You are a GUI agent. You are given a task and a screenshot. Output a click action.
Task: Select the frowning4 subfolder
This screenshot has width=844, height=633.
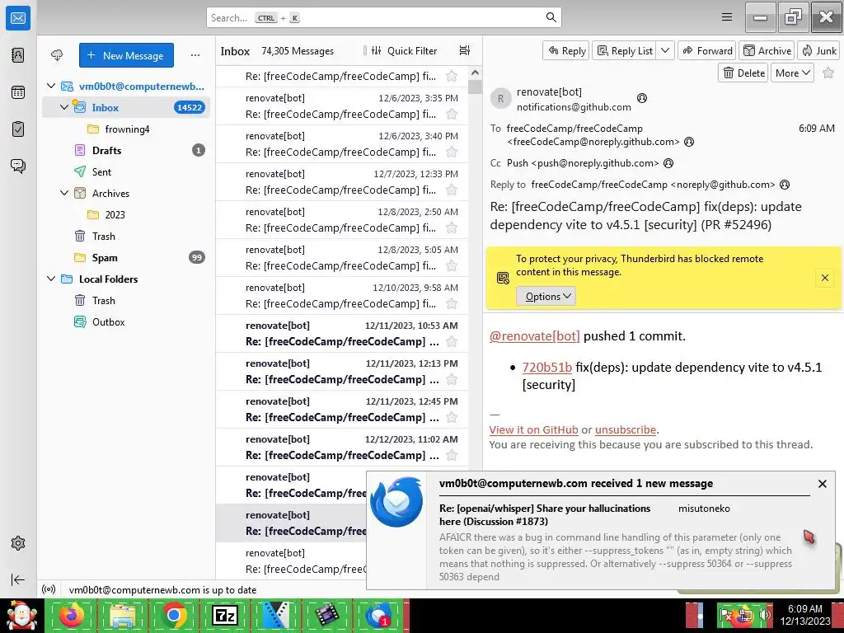(126, 129)
